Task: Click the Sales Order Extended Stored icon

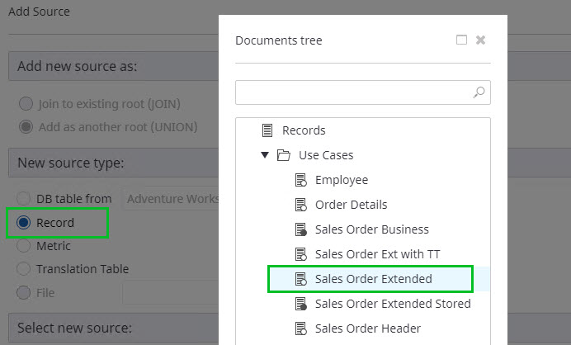Action: [x=301, y=304]
